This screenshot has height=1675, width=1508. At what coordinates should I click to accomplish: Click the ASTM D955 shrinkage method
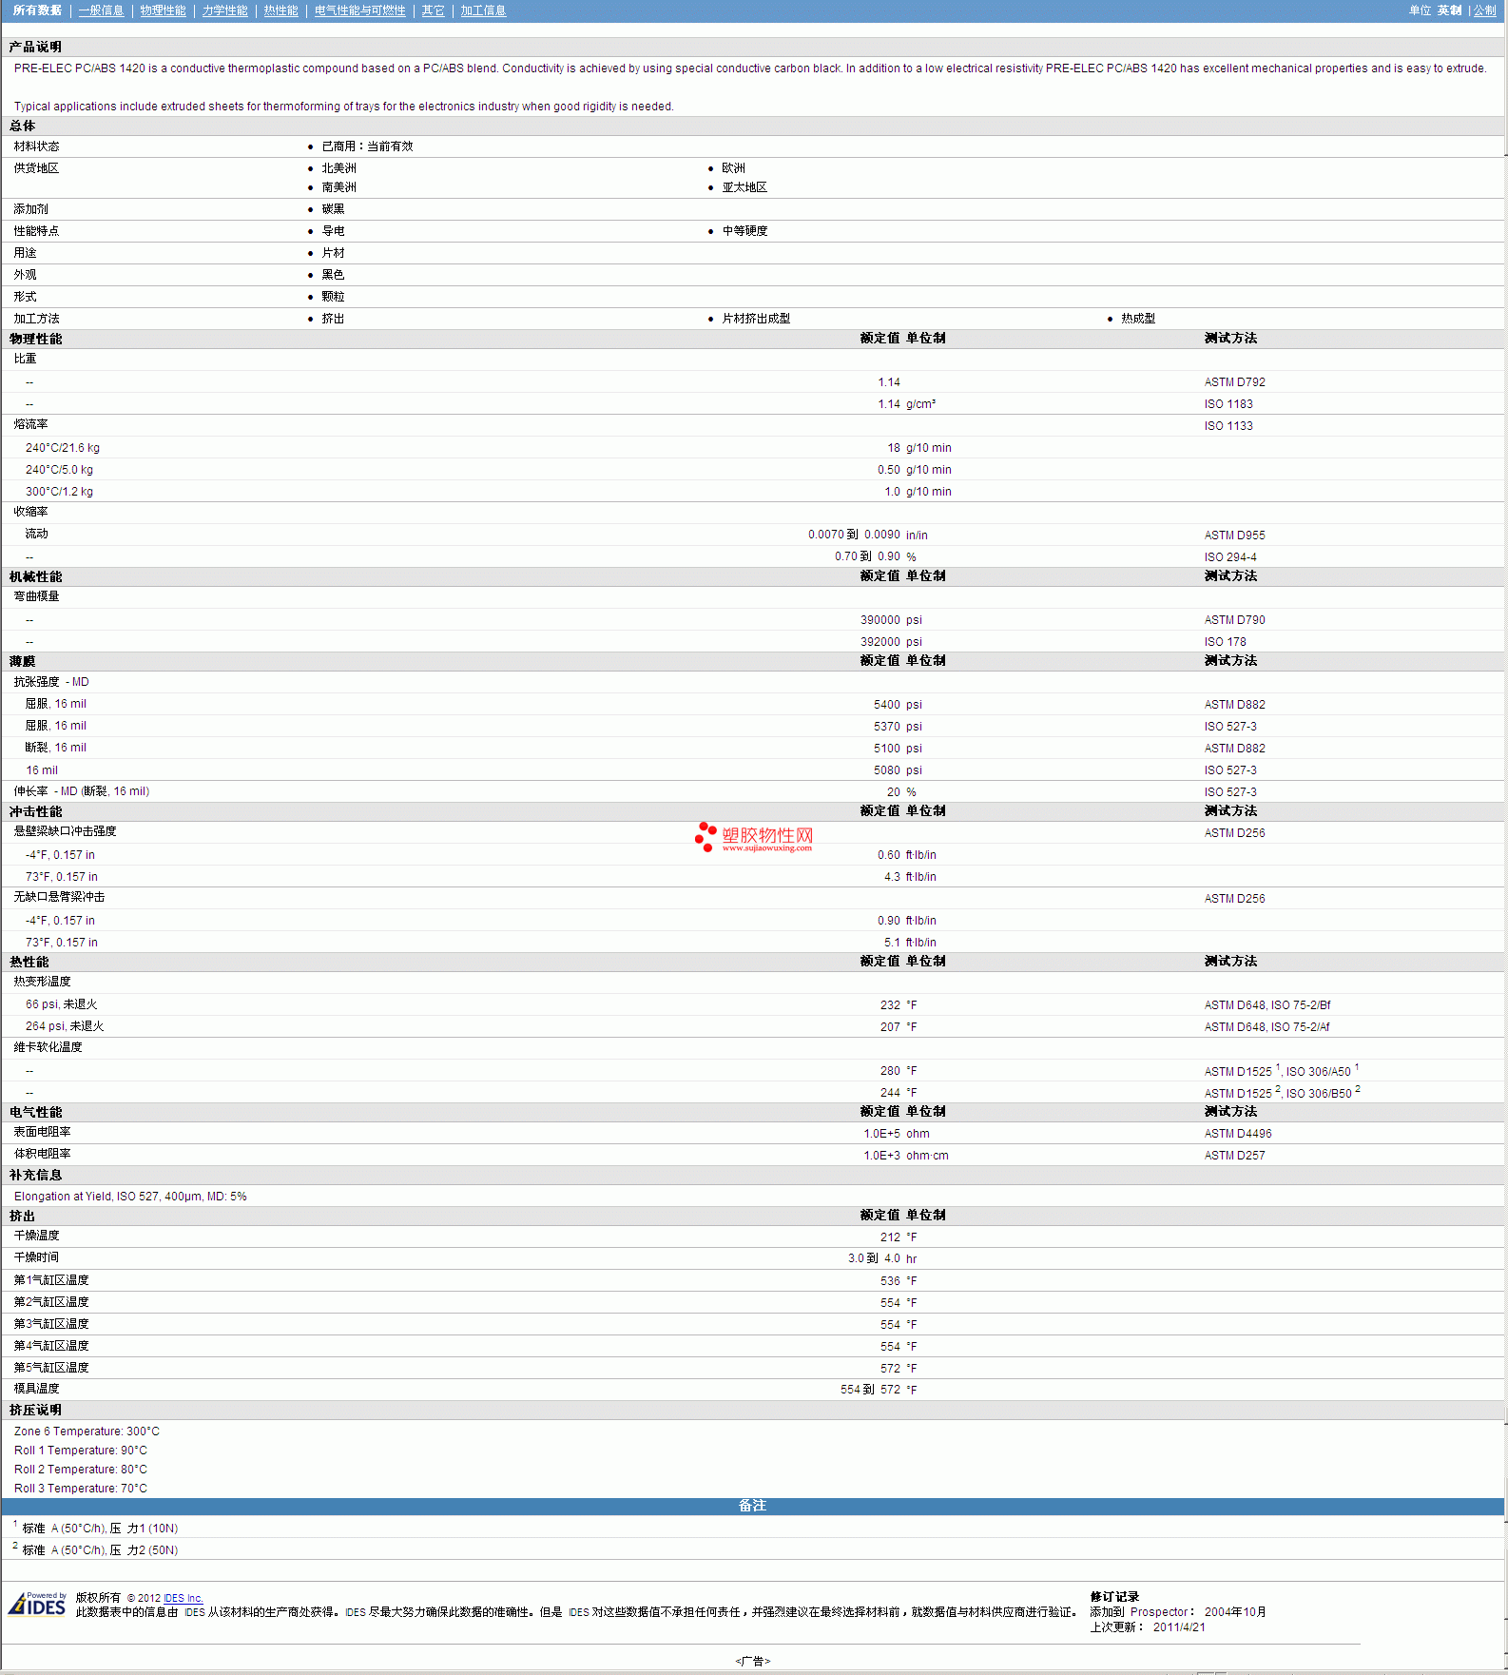1234,536
